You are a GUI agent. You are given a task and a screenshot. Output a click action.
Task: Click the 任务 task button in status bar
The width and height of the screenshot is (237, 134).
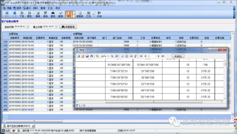tap(6, 131)
